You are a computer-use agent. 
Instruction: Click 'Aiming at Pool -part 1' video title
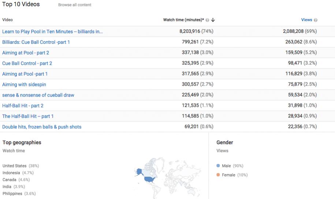pyautogui.click(x=25, y=74)
